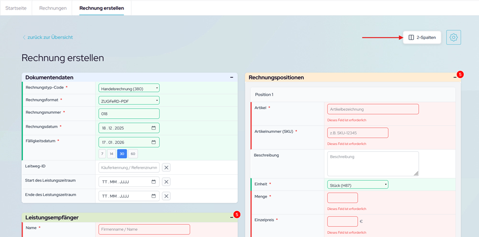Image resolution: width=479 pixels, height=237 pixels.
Task: Follow the zurück zur Übersicht link
Action: point(50,37)
